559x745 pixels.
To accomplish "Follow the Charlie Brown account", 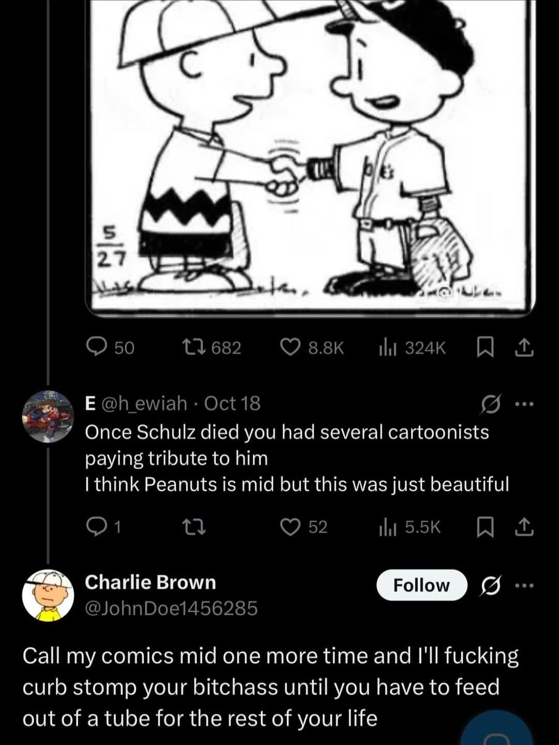I will (x=421, y=585).
